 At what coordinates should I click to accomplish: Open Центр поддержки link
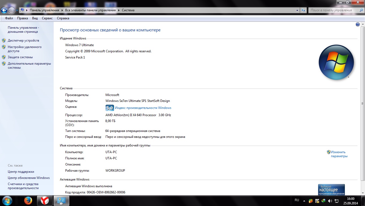(21, 172)
